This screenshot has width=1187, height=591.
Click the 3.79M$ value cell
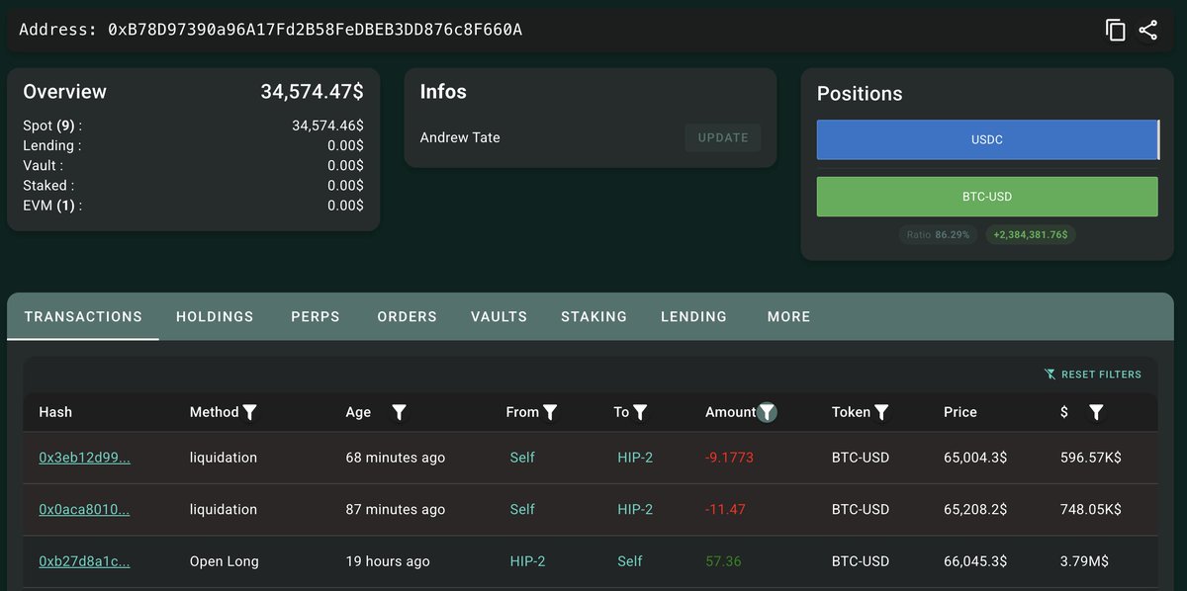click(1084, 561)
